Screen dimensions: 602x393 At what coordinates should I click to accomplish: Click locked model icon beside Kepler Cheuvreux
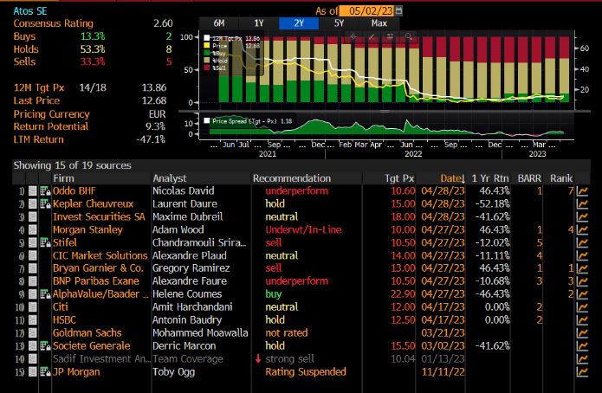click(x=45, y=203)
